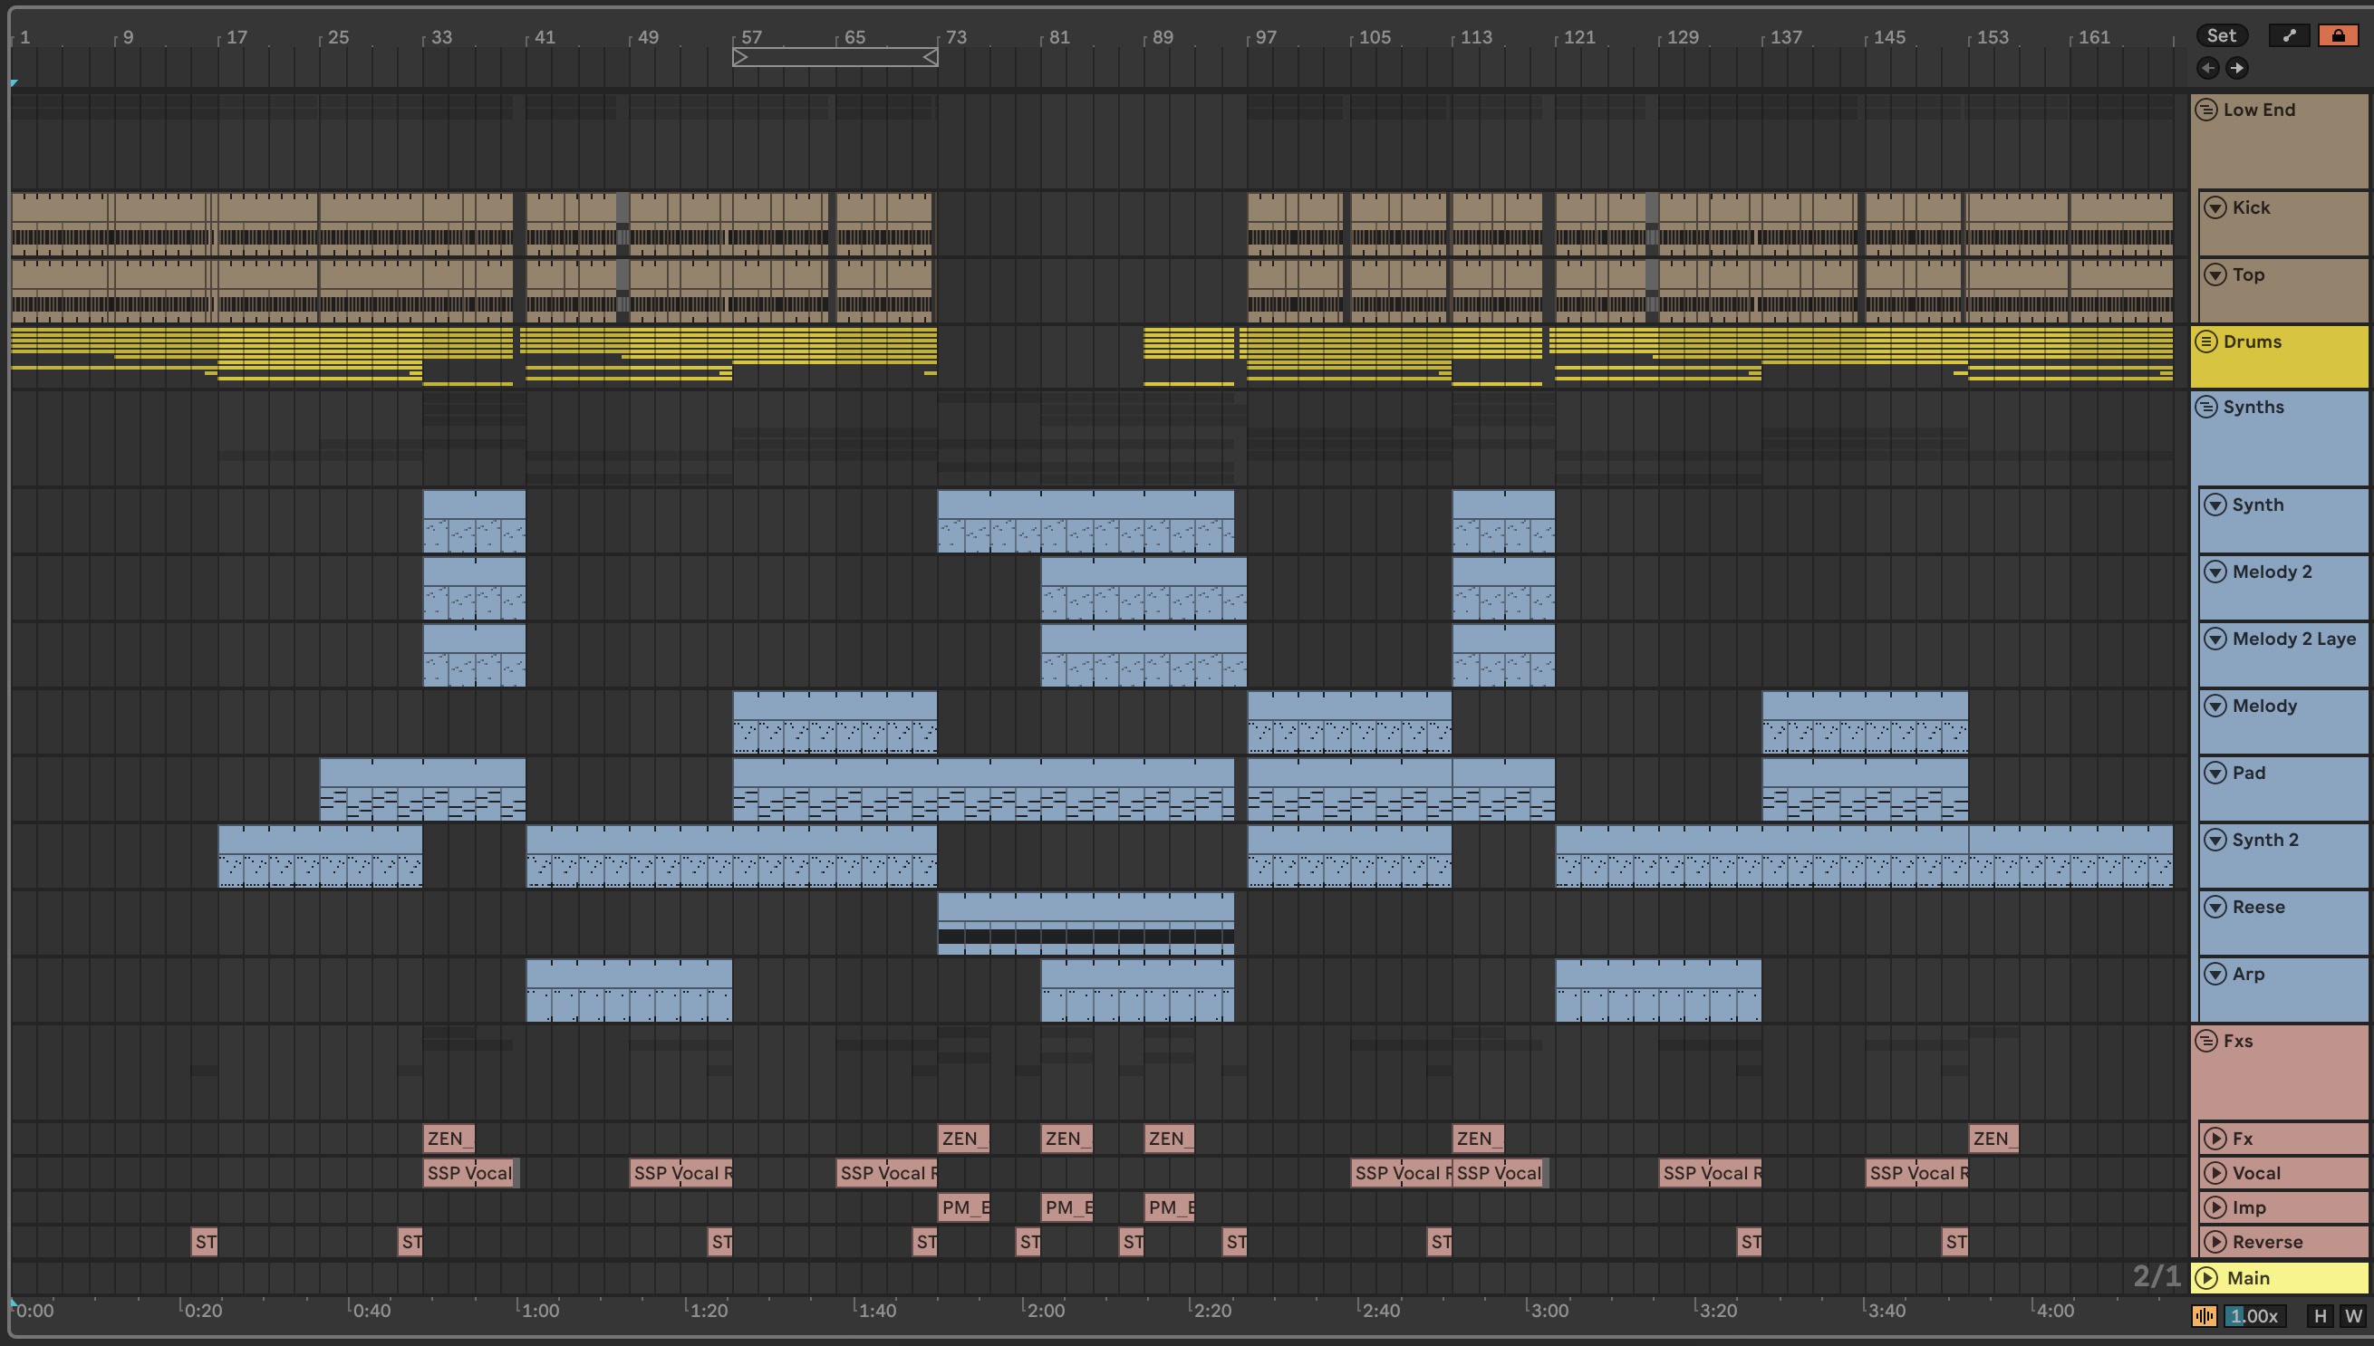Screen dimensions: 2374x1346
Task: Toggle the automation mode line icon
Action: (2289, 36)
